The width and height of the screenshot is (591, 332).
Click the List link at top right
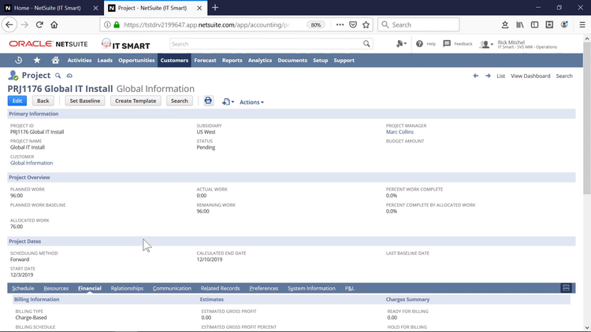click(x=500, y=76)
